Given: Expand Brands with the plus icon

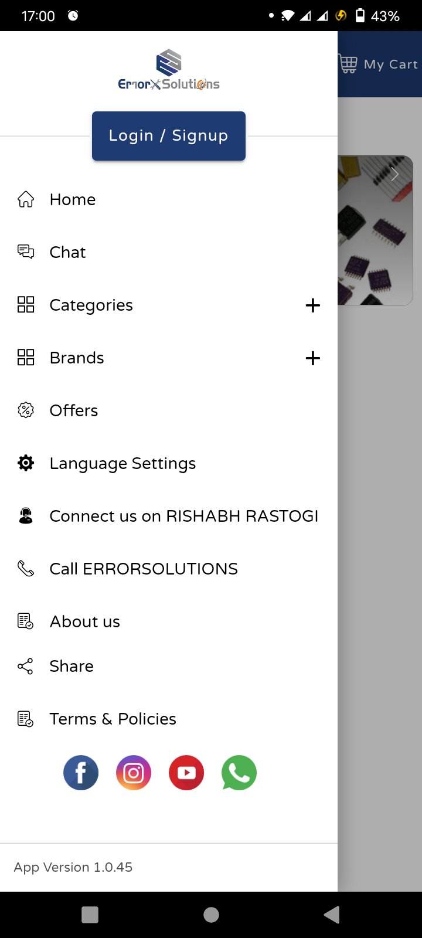Looking at the screenshot, I should pos(313,358).
